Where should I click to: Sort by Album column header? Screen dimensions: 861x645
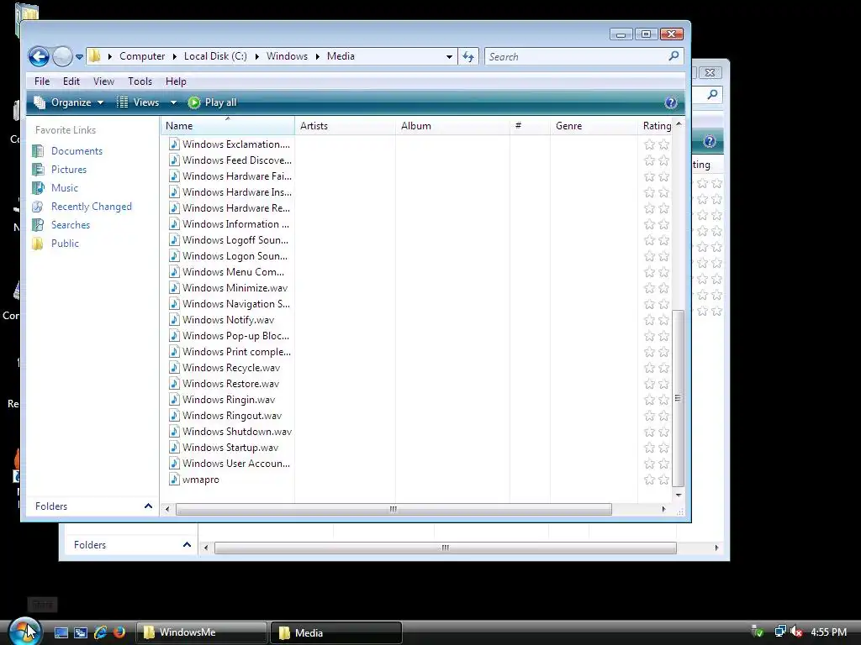point(452,126)
